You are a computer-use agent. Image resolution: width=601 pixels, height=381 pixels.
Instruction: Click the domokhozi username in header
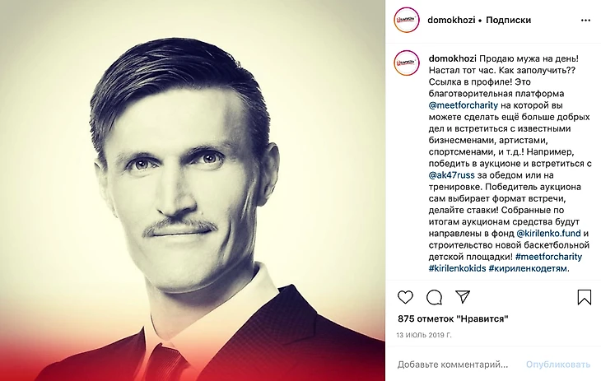point(451,20)
